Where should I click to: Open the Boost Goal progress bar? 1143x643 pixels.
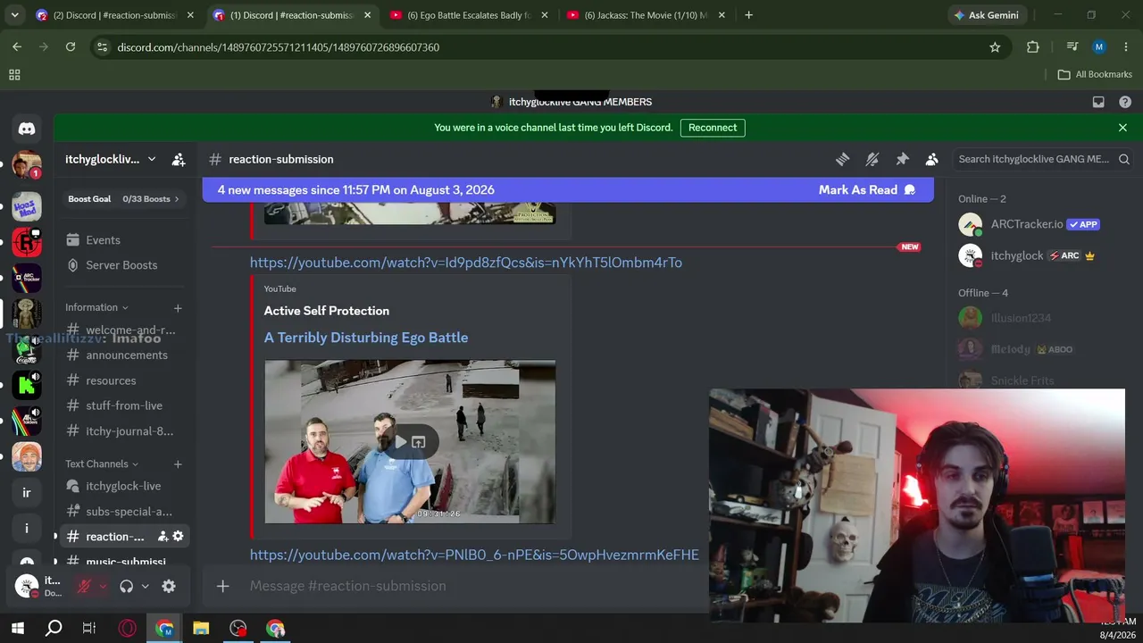[124, 199]
